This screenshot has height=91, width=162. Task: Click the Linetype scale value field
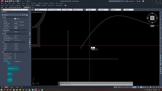pyautogui.click(x=21, y=24)
